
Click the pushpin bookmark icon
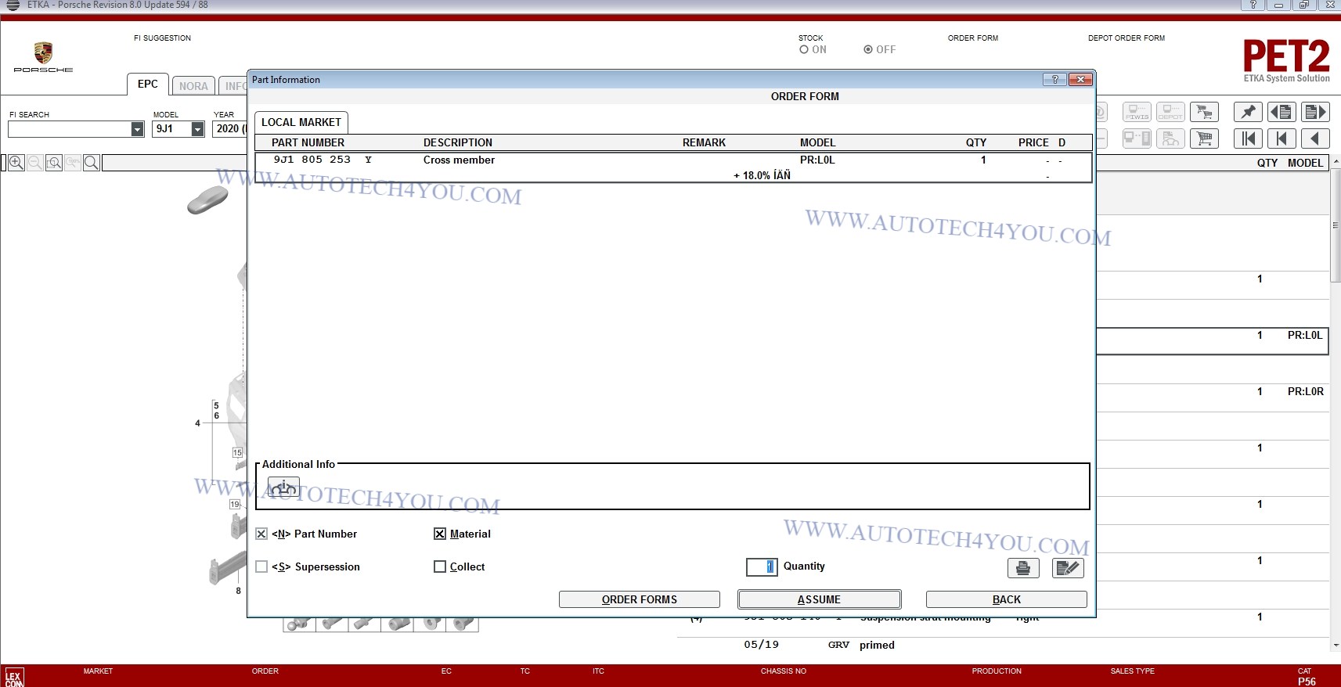click(x=1248, y=112)
